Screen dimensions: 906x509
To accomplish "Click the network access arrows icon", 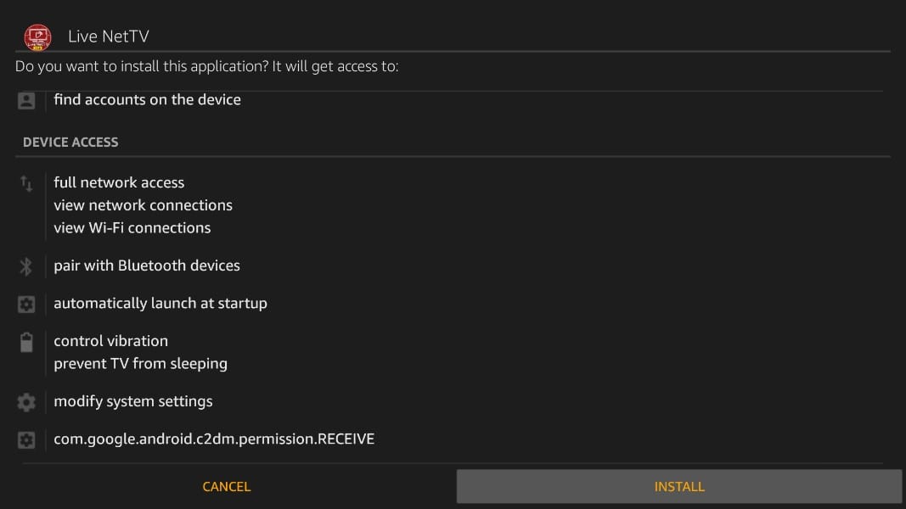I will click(26, 183).
